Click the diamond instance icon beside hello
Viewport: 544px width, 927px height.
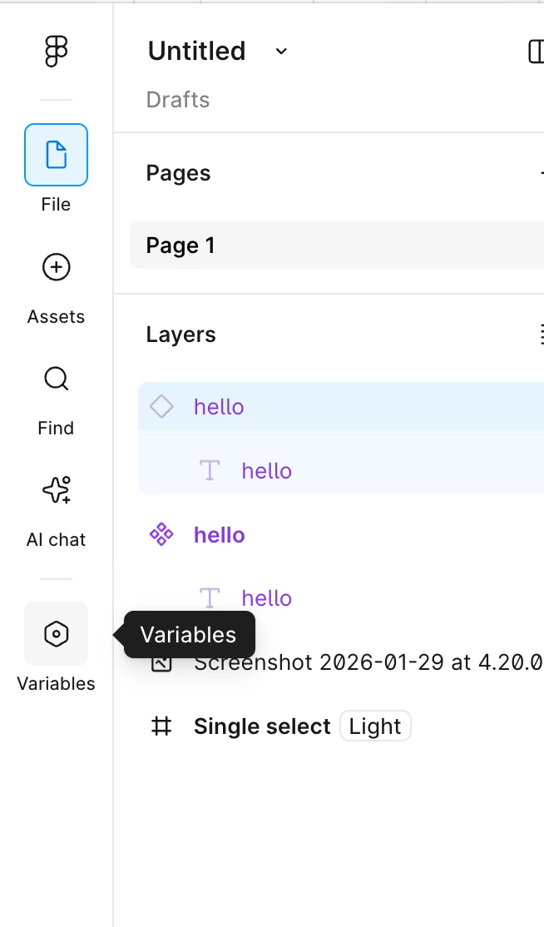pos(161,407)
